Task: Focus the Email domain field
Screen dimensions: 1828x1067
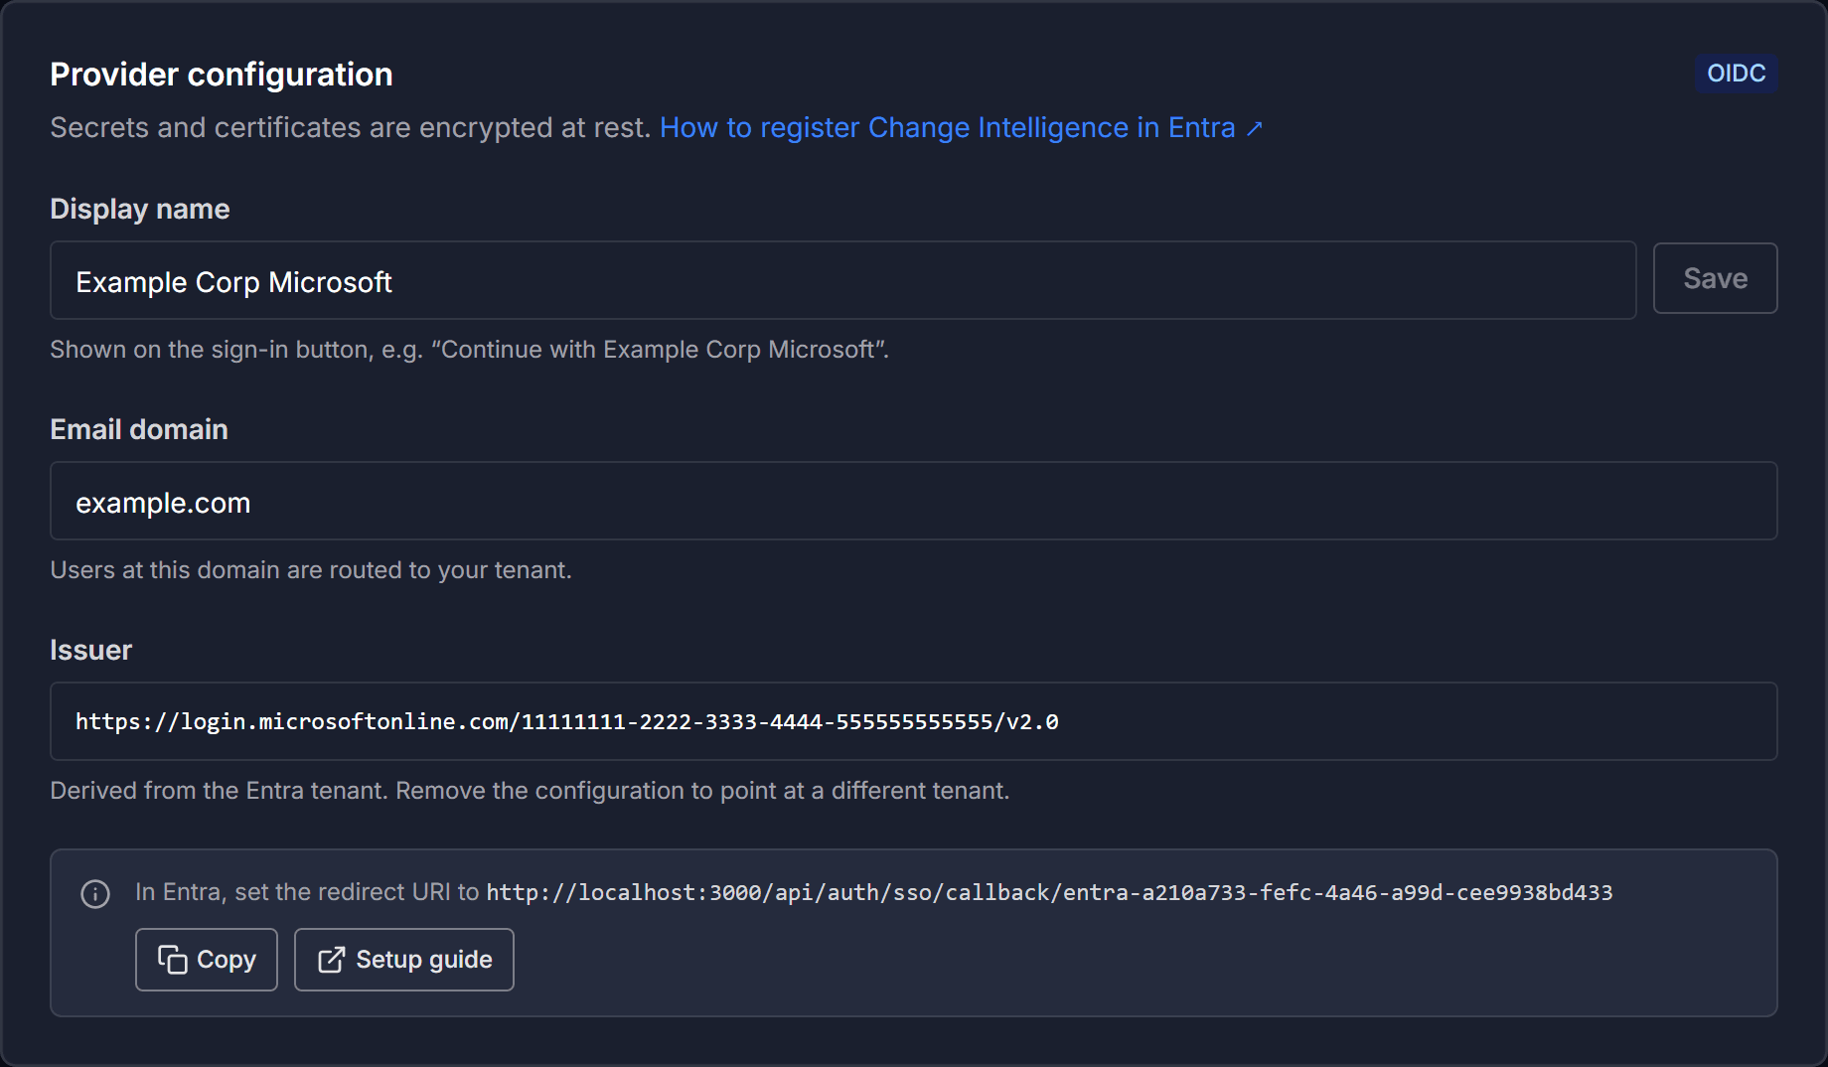Action: pos(914,501)
